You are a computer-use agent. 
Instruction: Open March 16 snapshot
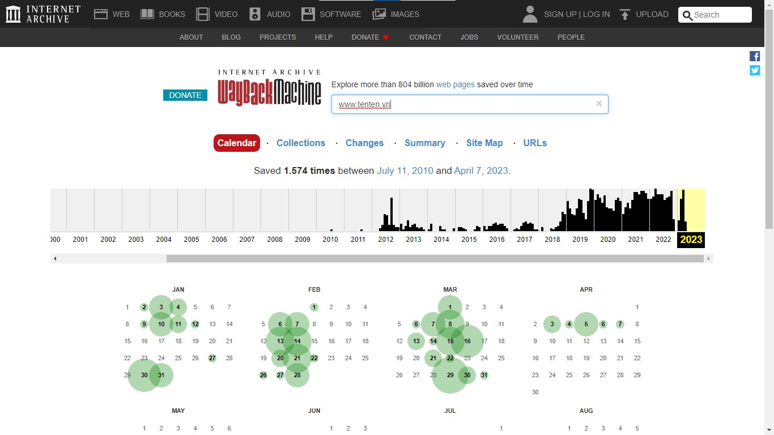[x=467, y=342]
